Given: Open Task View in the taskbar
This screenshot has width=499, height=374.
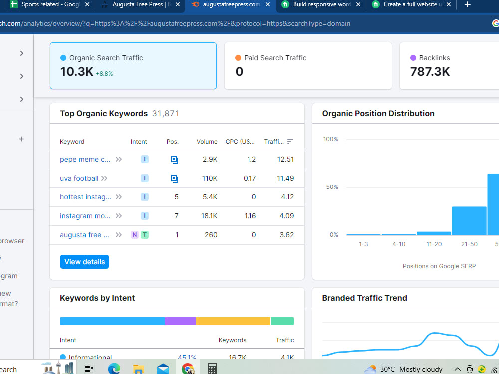Looking at the screenshot, I should click(89, 369).
